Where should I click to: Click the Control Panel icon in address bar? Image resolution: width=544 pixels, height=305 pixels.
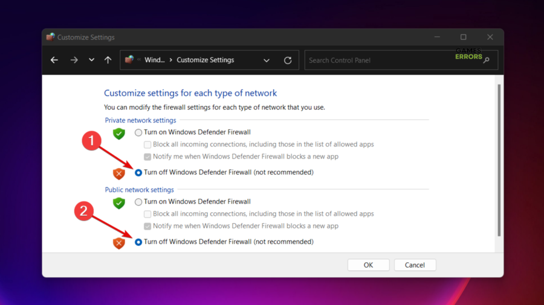(129, 60)
